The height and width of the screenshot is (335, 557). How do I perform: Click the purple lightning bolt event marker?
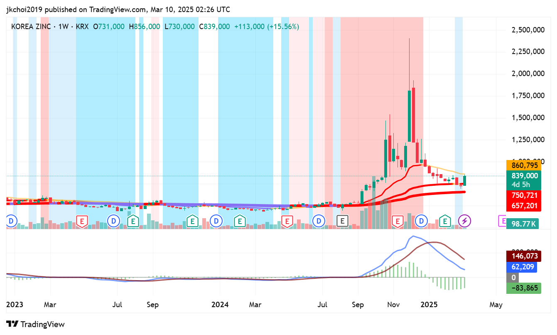(464, 221)
